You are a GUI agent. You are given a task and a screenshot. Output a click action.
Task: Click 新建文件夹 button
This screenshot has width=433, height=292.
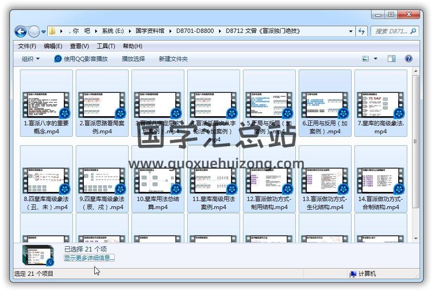click(173, 59)
